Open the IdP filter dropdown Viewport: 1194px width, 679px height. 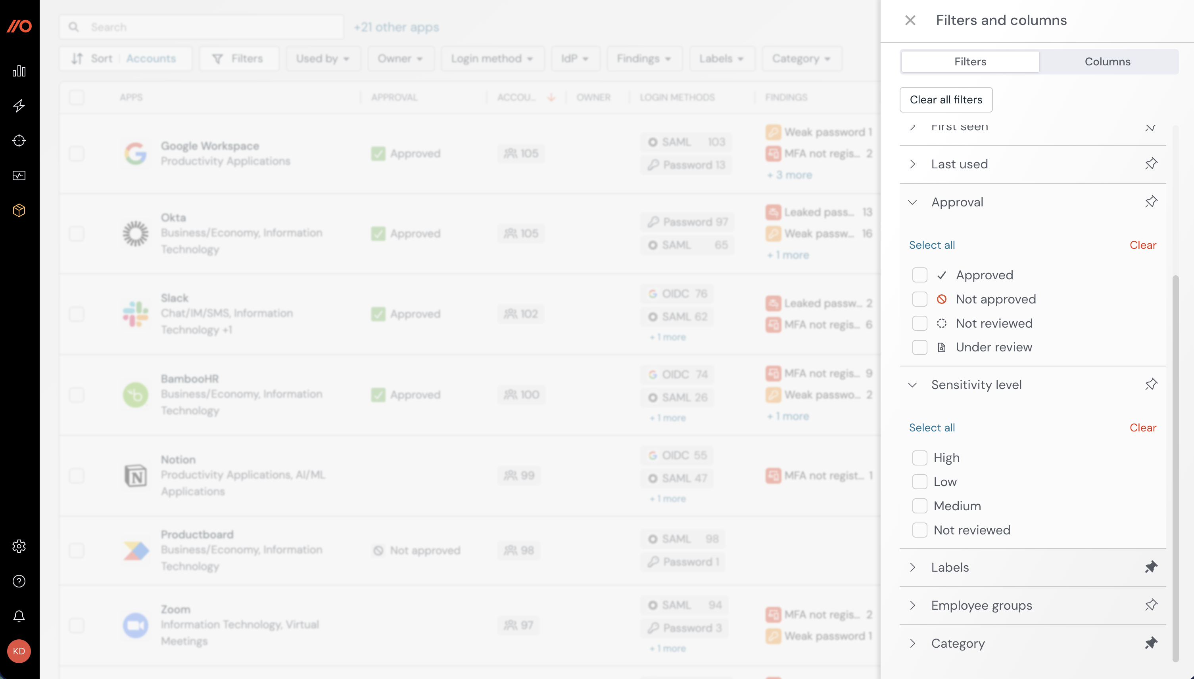(575, 59)
